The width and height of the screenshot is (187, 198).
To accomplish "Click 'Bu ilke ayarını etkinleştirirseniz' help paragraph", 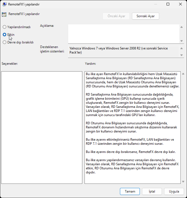I will coord(130,141).
